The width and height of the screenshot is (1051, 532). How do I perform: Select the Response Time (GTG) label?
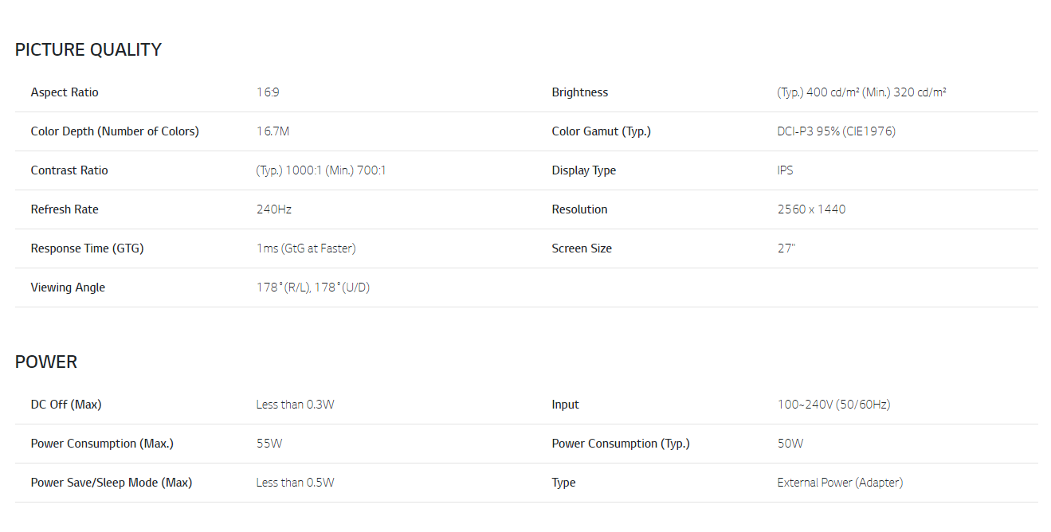pos(88,248)
